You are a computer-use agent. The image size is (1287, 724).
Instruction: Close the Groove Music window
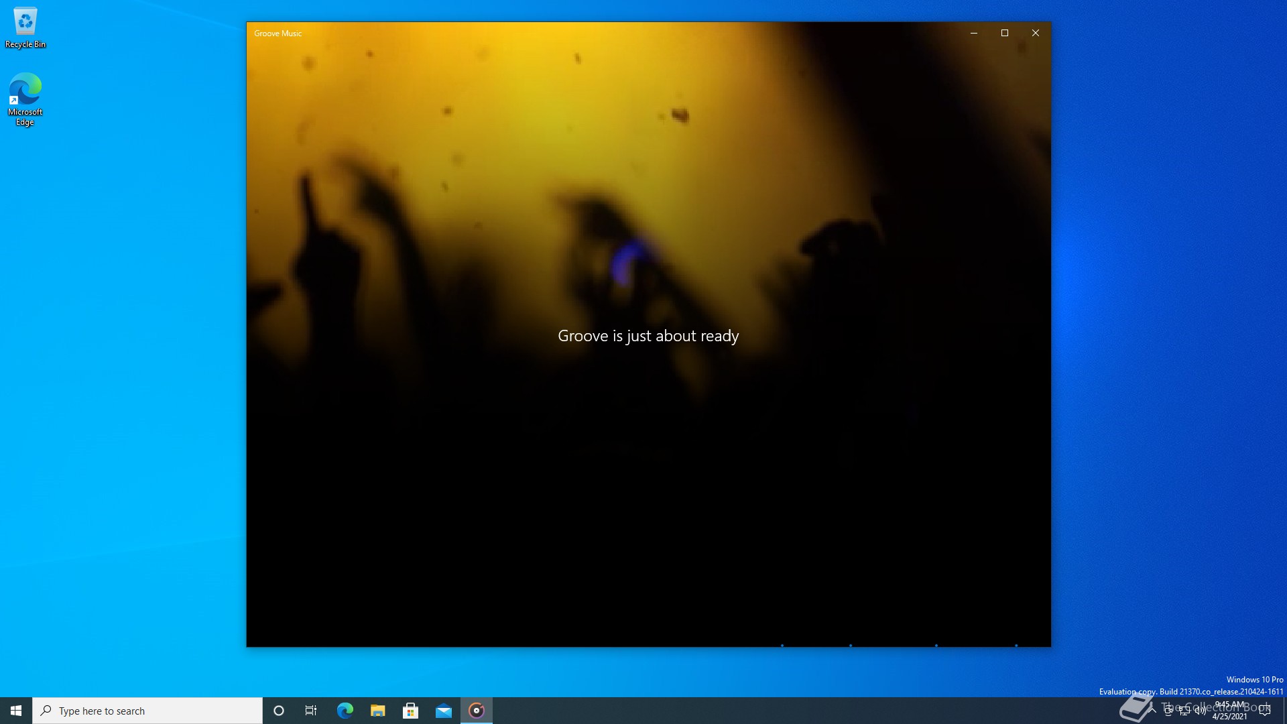(x=1036, y=33)
